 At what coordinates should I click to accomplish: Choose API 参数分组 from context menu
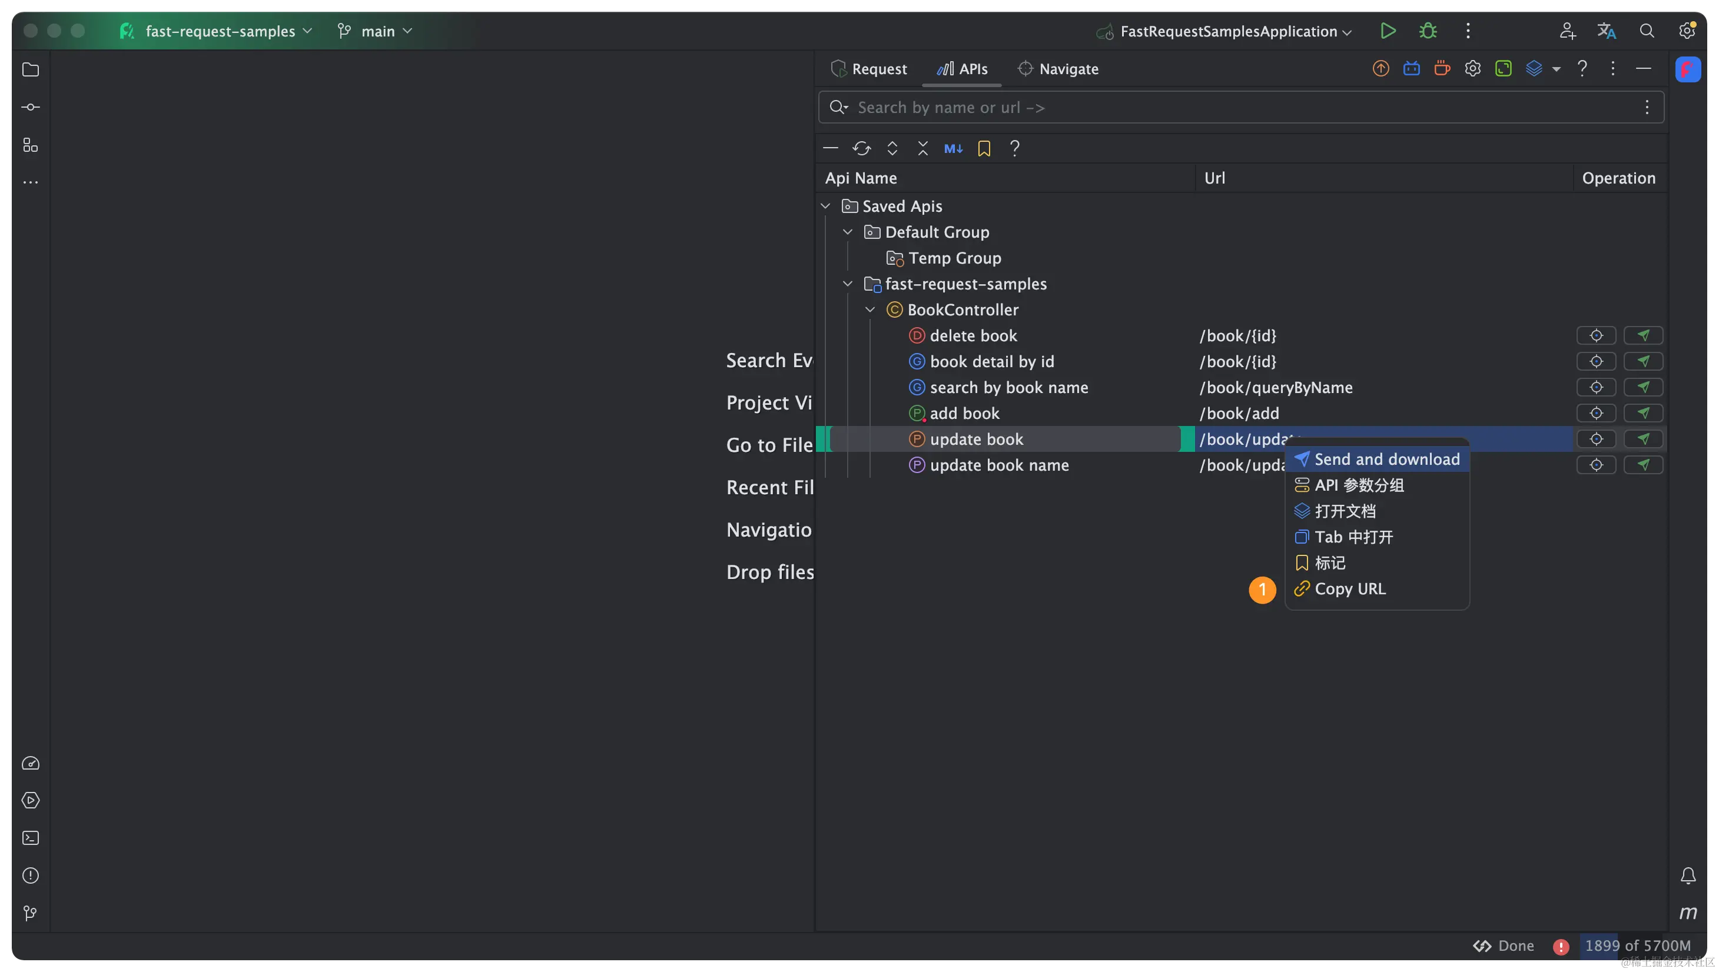coord(1376,485)
